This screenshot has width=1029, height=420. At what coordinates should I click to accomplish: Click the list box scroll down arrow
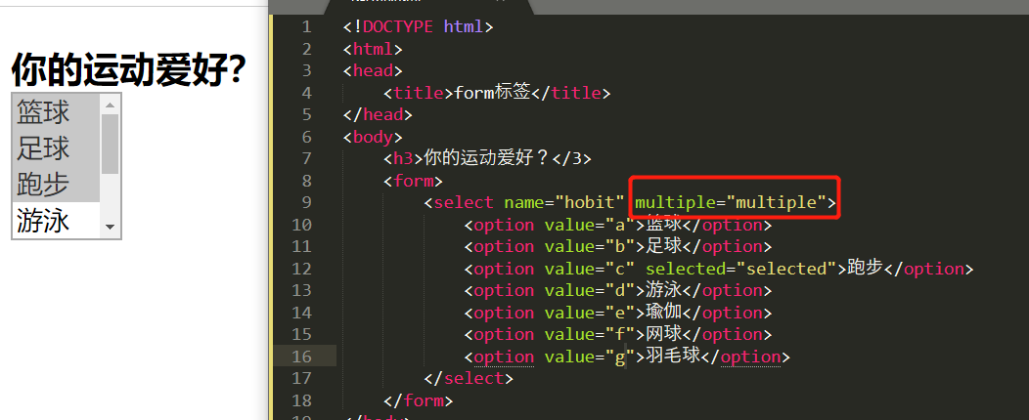point(111,228)
